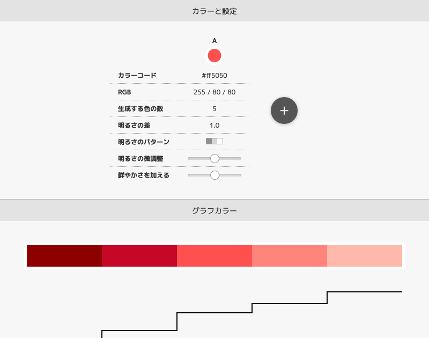Select the crimson second swatch in the graph bar
This screenshot has width=429, height=338.
[x=139, y=255]
